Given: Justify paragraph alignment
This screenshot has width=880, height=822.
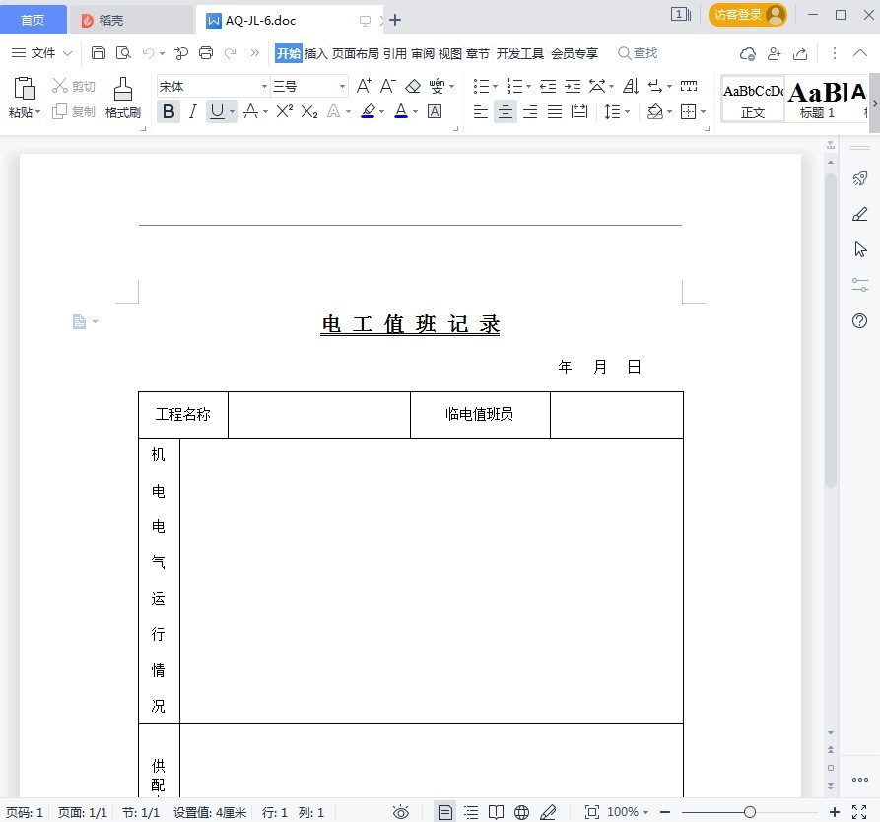Looking at the screenshot, I should point(555,111).
